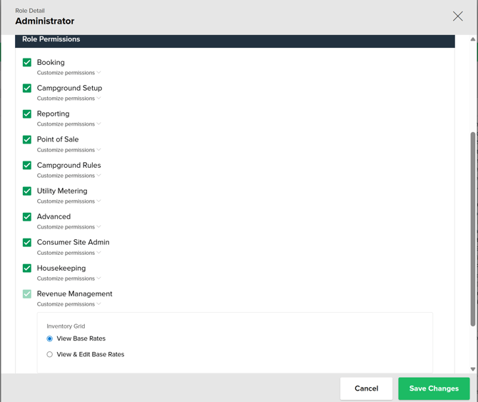Toggle the Campground Setup checkbox
This screenshot has height=402, width=478.
tap(27, 89)
